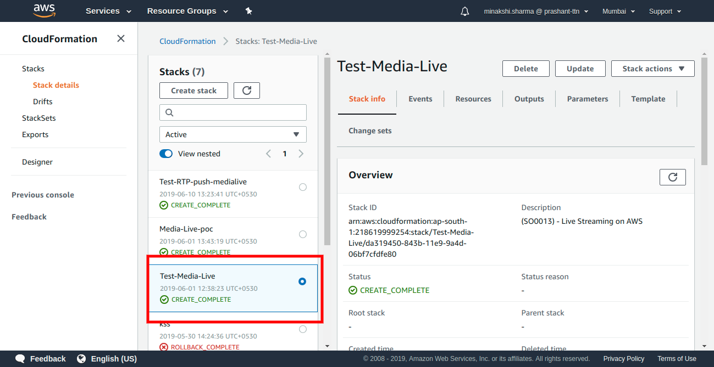The height and width of the screenshot is (367, 714).
Task: Change language via English (US) footer text
Action: coord(114,359)
